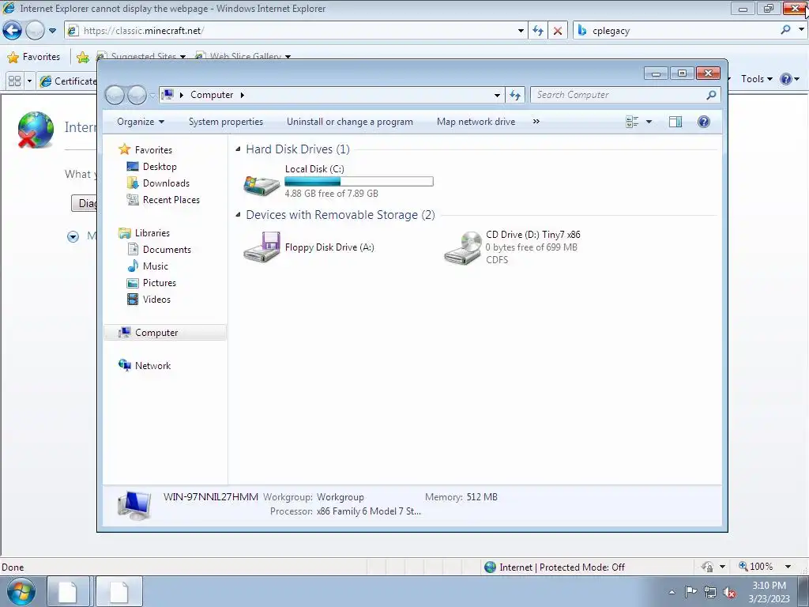Click the IE search magnifier icon
809x607 pixels.
[x=785, y=30]
